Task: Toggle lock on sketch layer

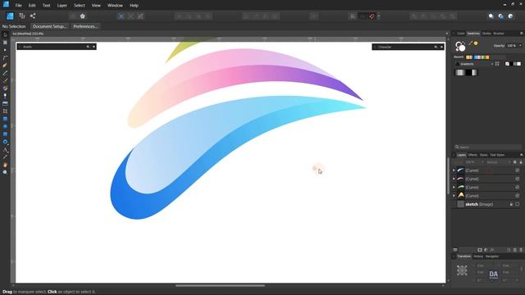Action: pos(511,204)
